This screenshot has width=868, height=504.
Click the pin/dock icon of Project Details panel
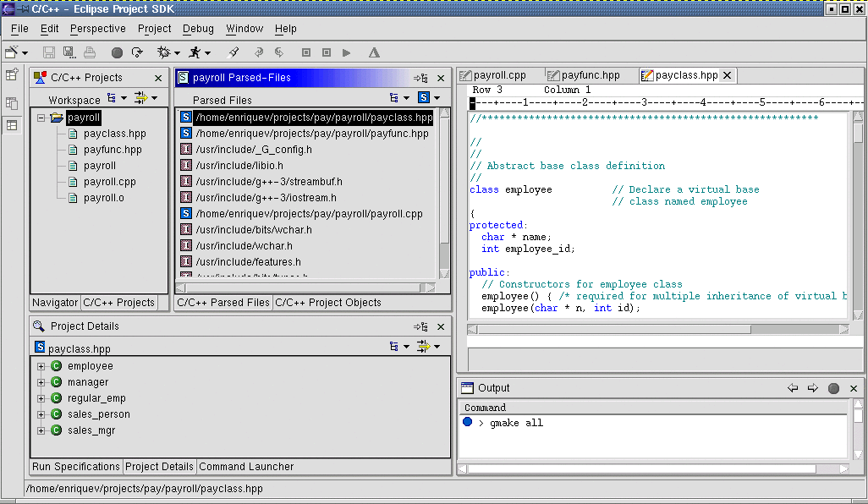(x=420, y=326)
